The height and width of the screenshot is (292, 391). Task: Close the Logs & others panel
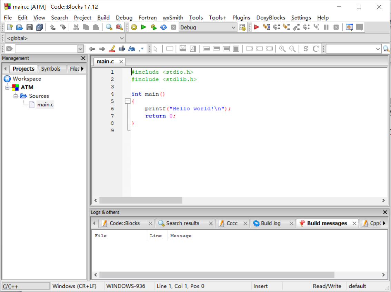coord(385,212)
